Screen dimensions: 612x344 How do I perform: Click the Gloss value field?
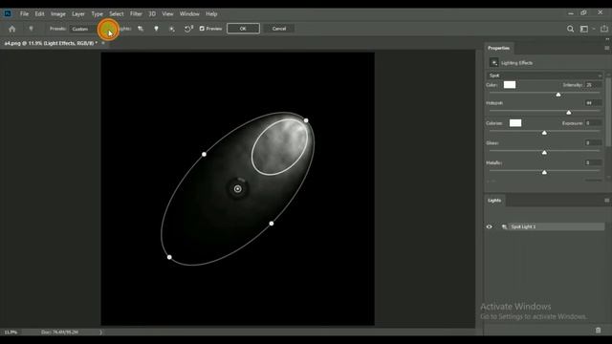pyautogui.click(x=593, y=142)
